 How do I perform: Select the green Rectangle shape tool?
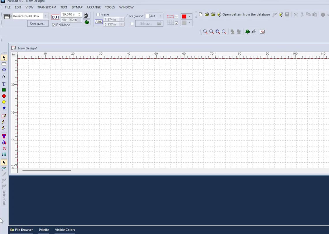4,90
